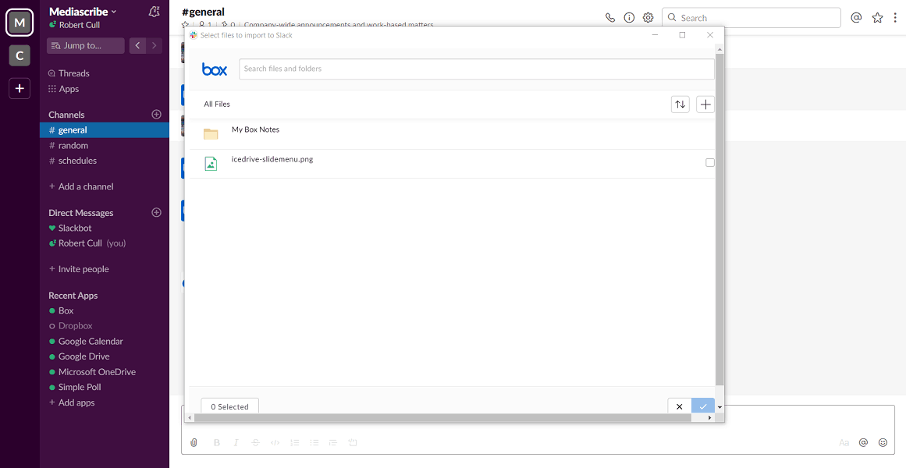Apply bold formatting in message composer

point(217,442)
